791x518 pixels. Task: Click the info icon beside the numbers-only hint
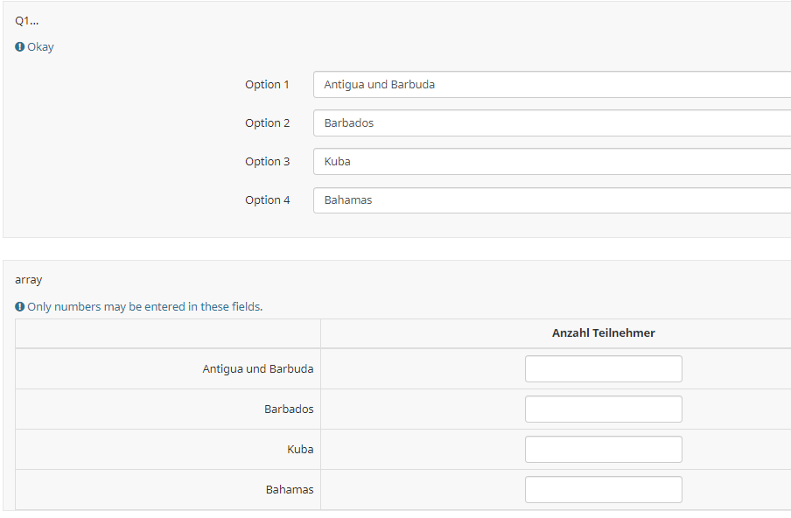point(20,307)
